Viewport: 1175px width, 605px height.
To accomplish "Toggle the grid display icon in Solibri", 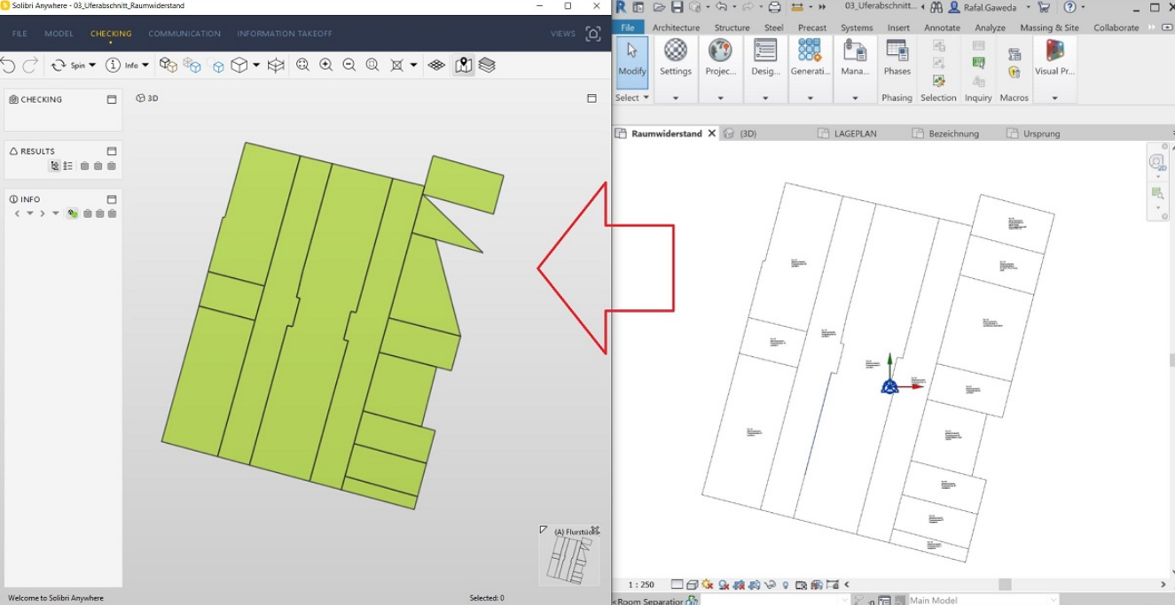I will [436, 65].
